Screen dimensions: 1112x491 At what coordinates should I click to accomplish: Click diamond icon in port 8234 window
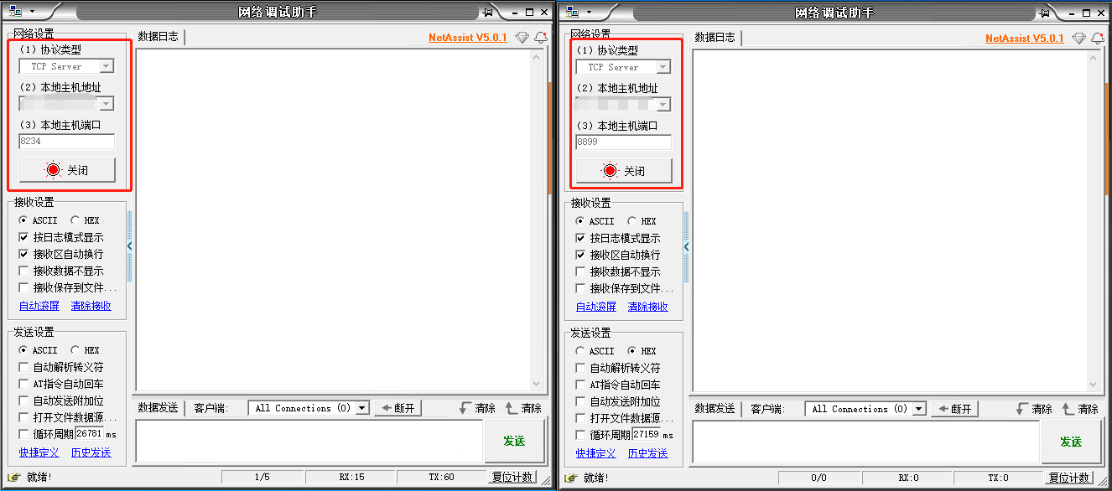522,38
